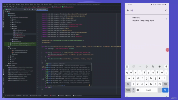Open the Tools menu
178x100 pixels.
(38, 4)
